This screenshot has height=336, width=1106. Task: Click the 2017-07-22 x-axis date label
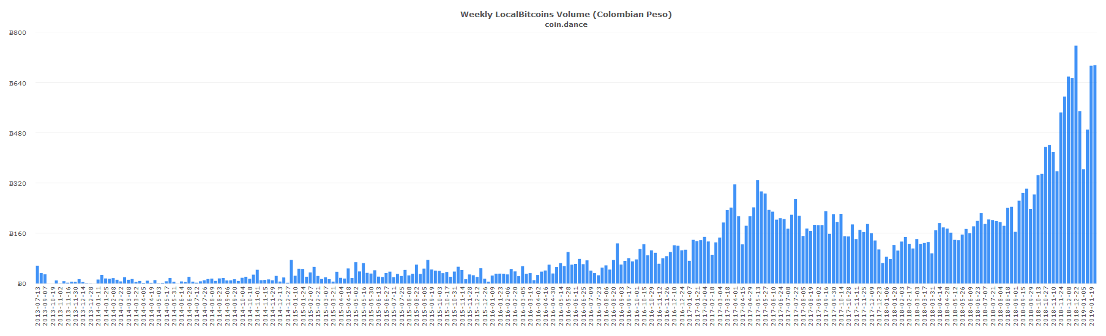pos(796,306)
